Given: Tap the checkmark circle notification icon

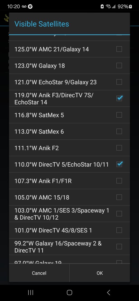Looking at the screenshot, I should tap(30, 6).
